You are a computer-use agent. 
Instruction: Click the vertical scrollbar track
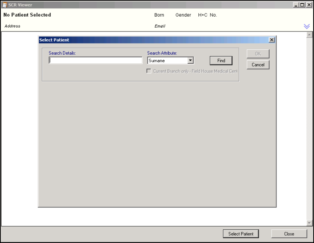click(x=309, y=129)
